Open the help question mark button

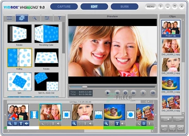pyautogui.click(x=161, y=7)
